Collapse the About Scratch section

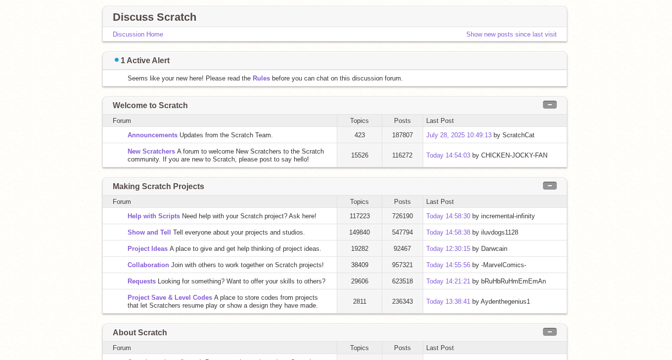click(x=549, y=332)
